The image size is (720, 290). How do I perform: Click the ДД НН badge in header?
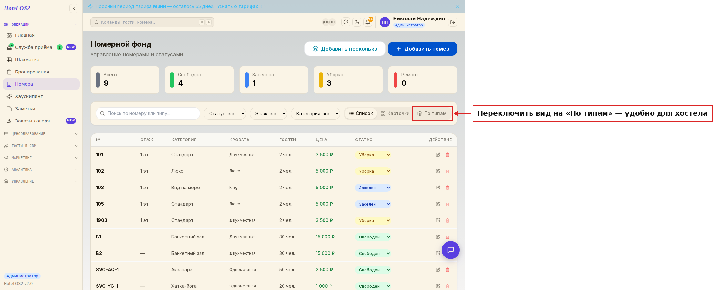[x=329, y=22]
